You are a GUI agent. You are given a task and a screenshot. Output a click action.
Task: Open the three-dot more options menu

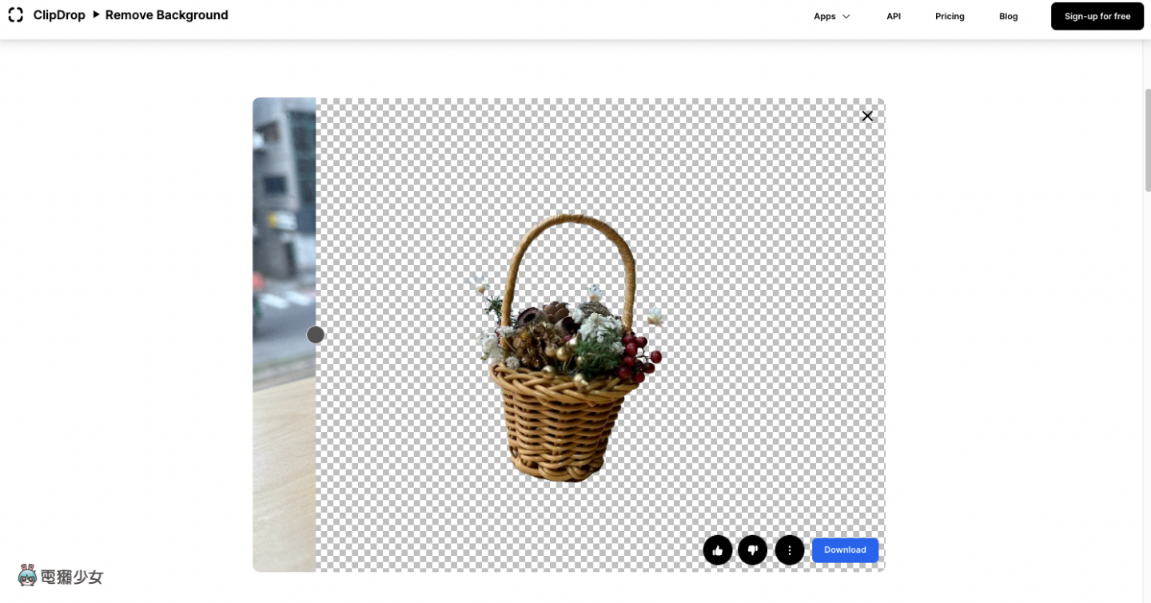coord(790,550)
